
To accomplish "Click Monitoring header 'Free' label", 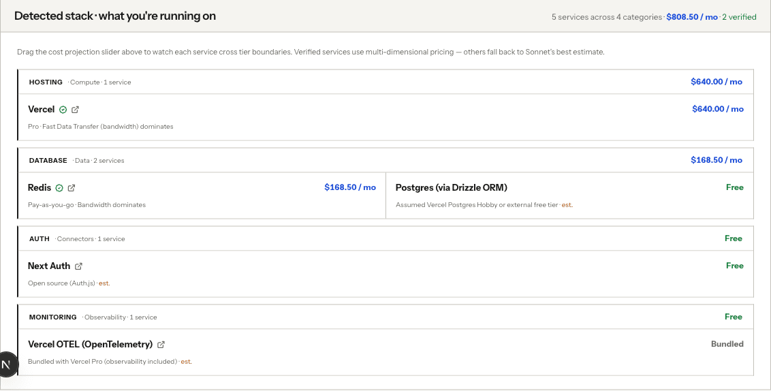I will click(733, 316).
